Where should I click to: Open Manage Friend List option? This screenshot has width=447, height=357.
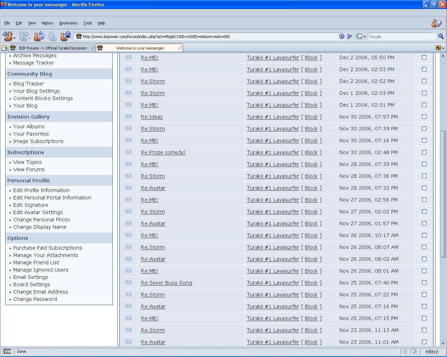[36, 263]
